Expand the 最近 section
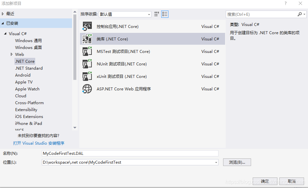The height and width of the screenshot is (188, 308). (x=3, y=14)
